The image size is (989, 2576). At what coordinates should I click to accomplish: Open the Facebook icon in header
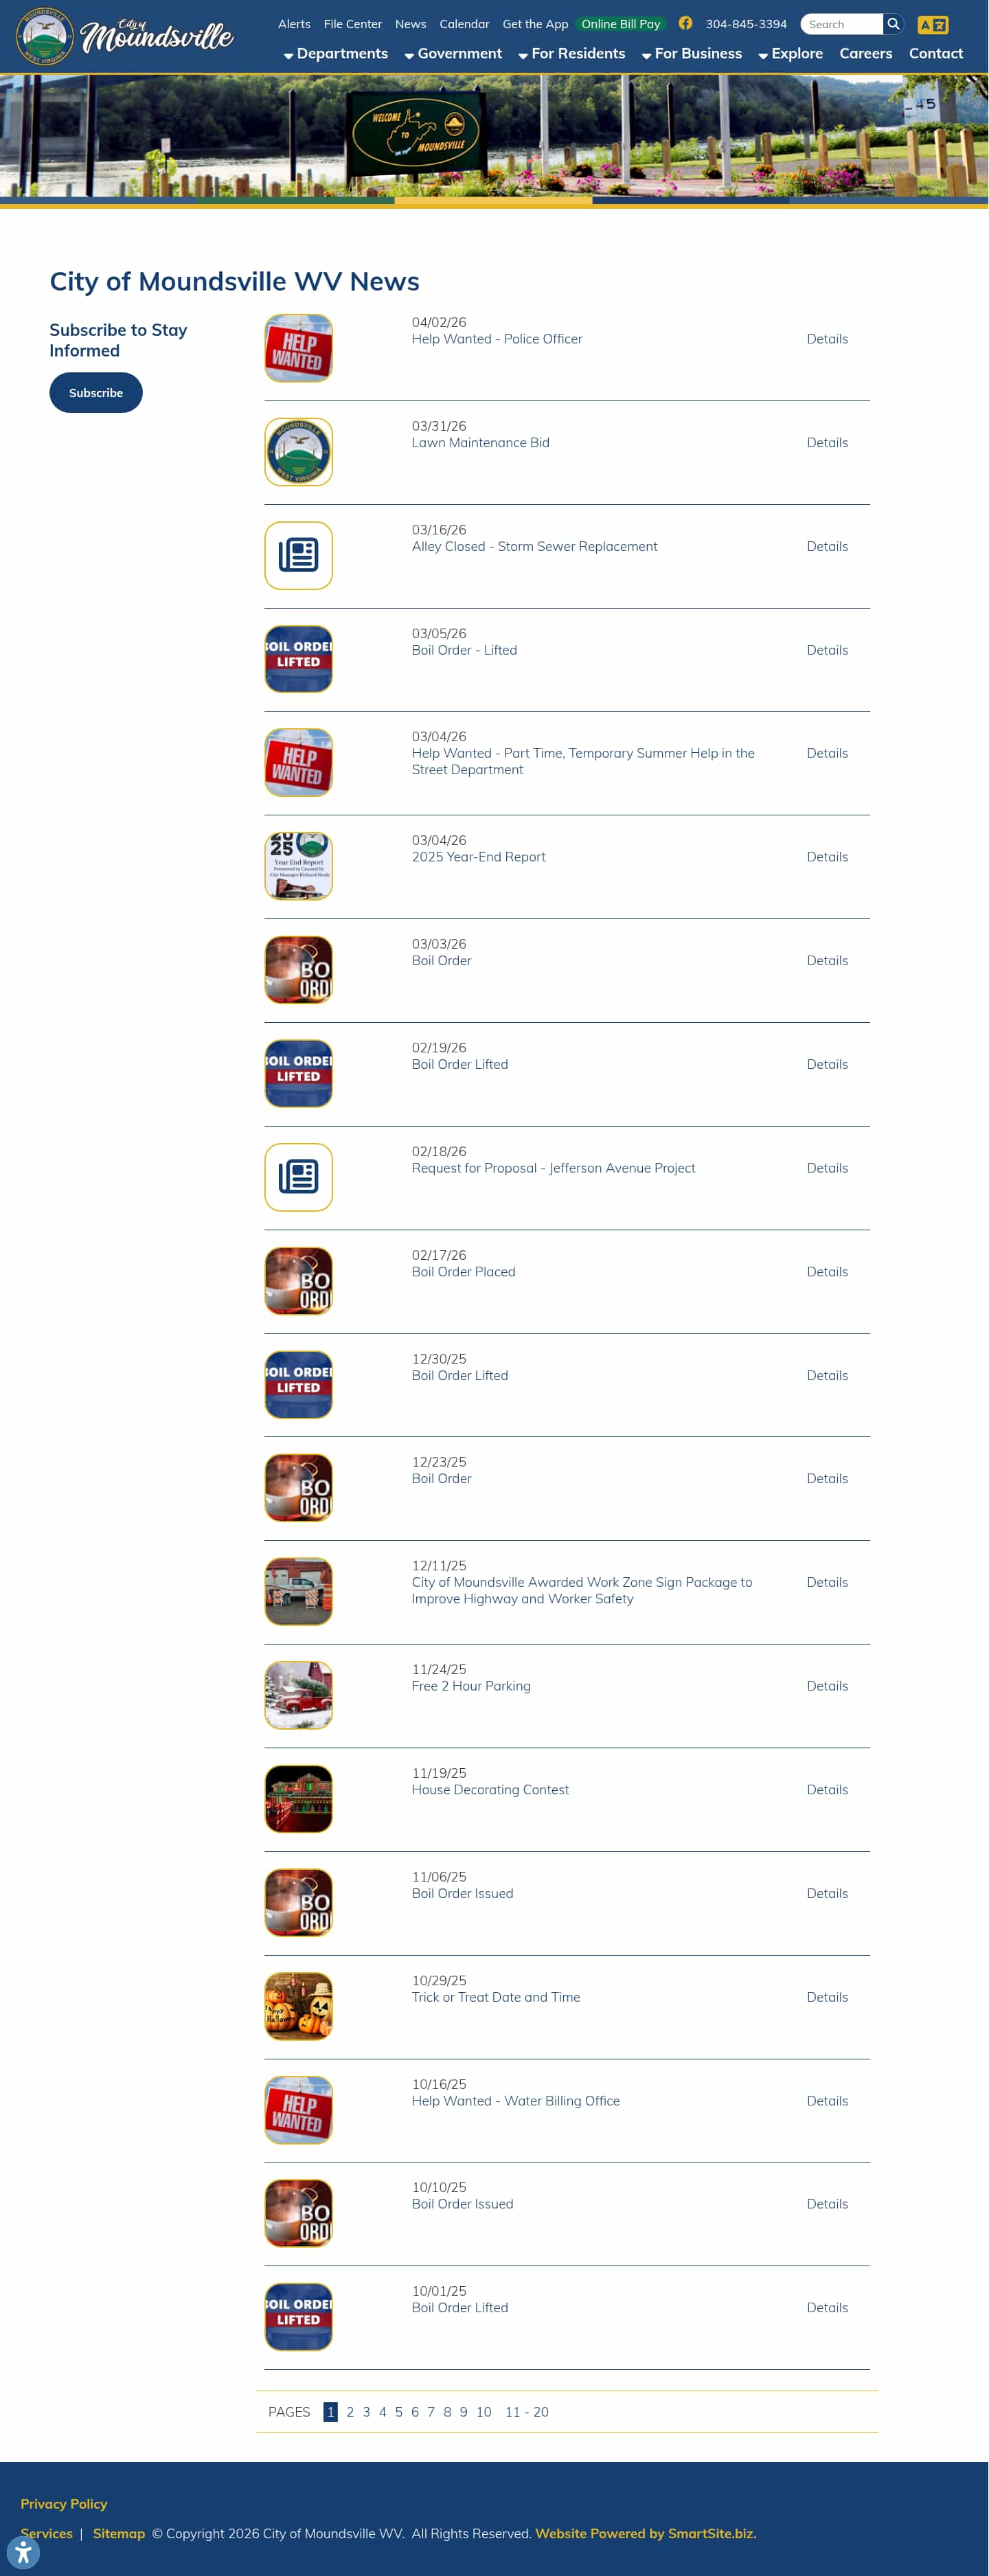coord(685,23)
